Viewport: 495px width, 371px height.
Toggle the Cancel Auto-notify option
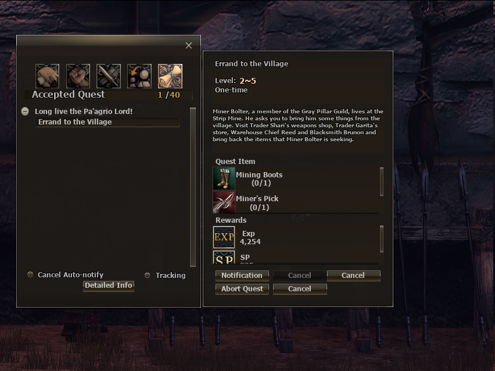tap(30, 274)
